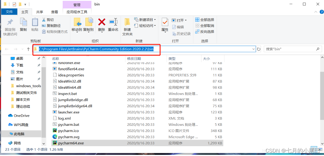The width and height of the screenshot is (324, 156).
Task: Select Desktop (桌面) in navigation pane
Action: (x=20, y=59)
